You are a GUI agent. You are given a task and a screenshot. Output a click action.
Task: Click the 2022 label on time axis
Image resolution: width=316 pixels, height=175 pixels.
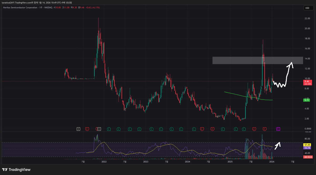104,162
